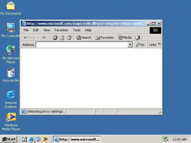This screenshot has width=191, height=143.
Task: Open the Edit menu
Action: (x=36, y=30)
